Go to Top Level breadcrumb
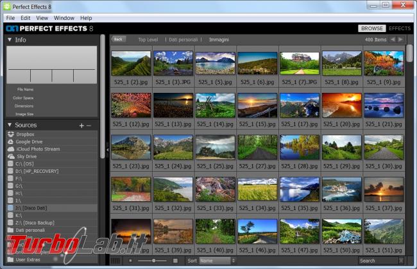 point(148,40)
